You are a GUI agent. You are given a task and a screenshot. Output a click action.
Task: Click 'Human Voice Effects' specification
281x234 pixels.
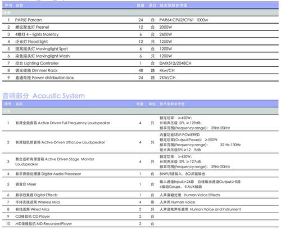[x=190, y=195]
